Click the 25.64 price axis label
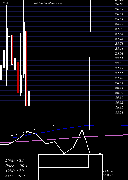This screenshot has width=128, height=180. [119, 19]
